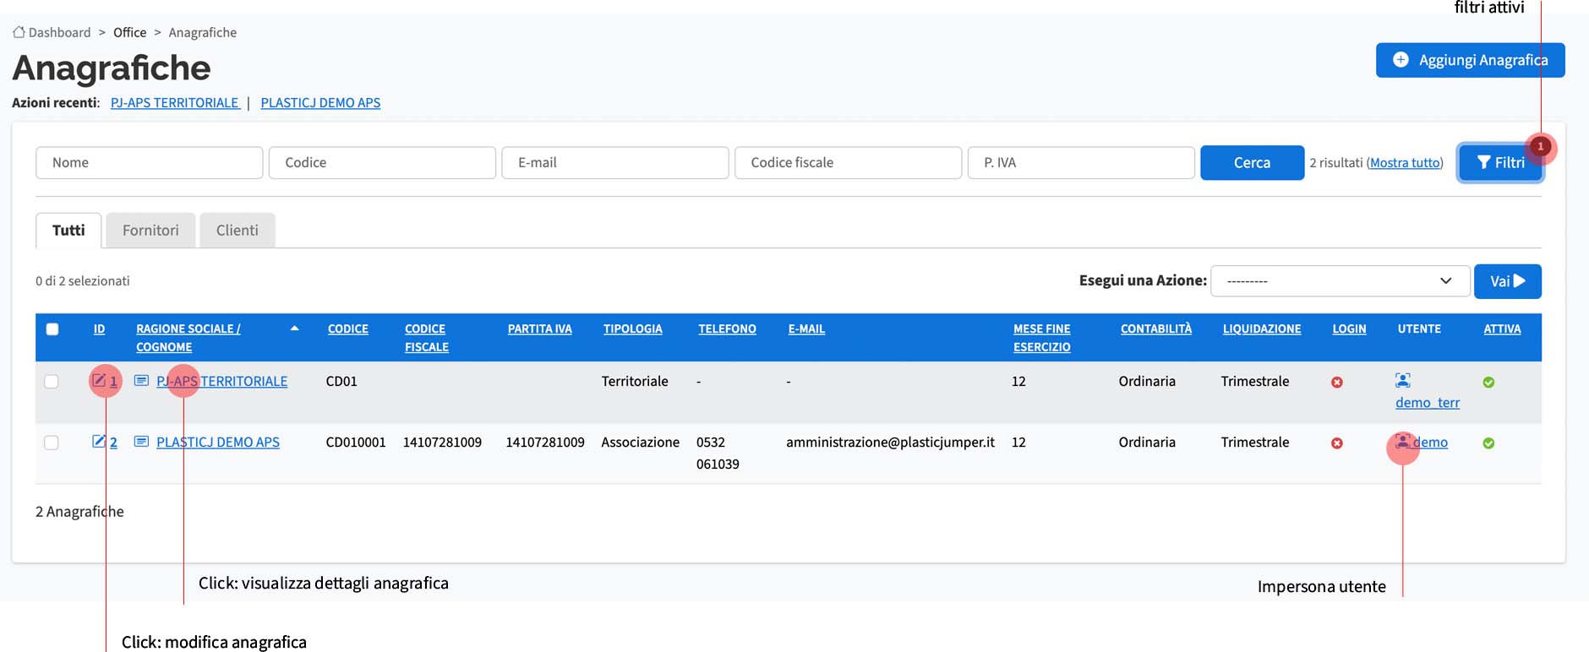Screen dimensions: 1589x652
Task: Open recent action PJ-APS TERRITORIALE link
Action: [x=175, y=103]
